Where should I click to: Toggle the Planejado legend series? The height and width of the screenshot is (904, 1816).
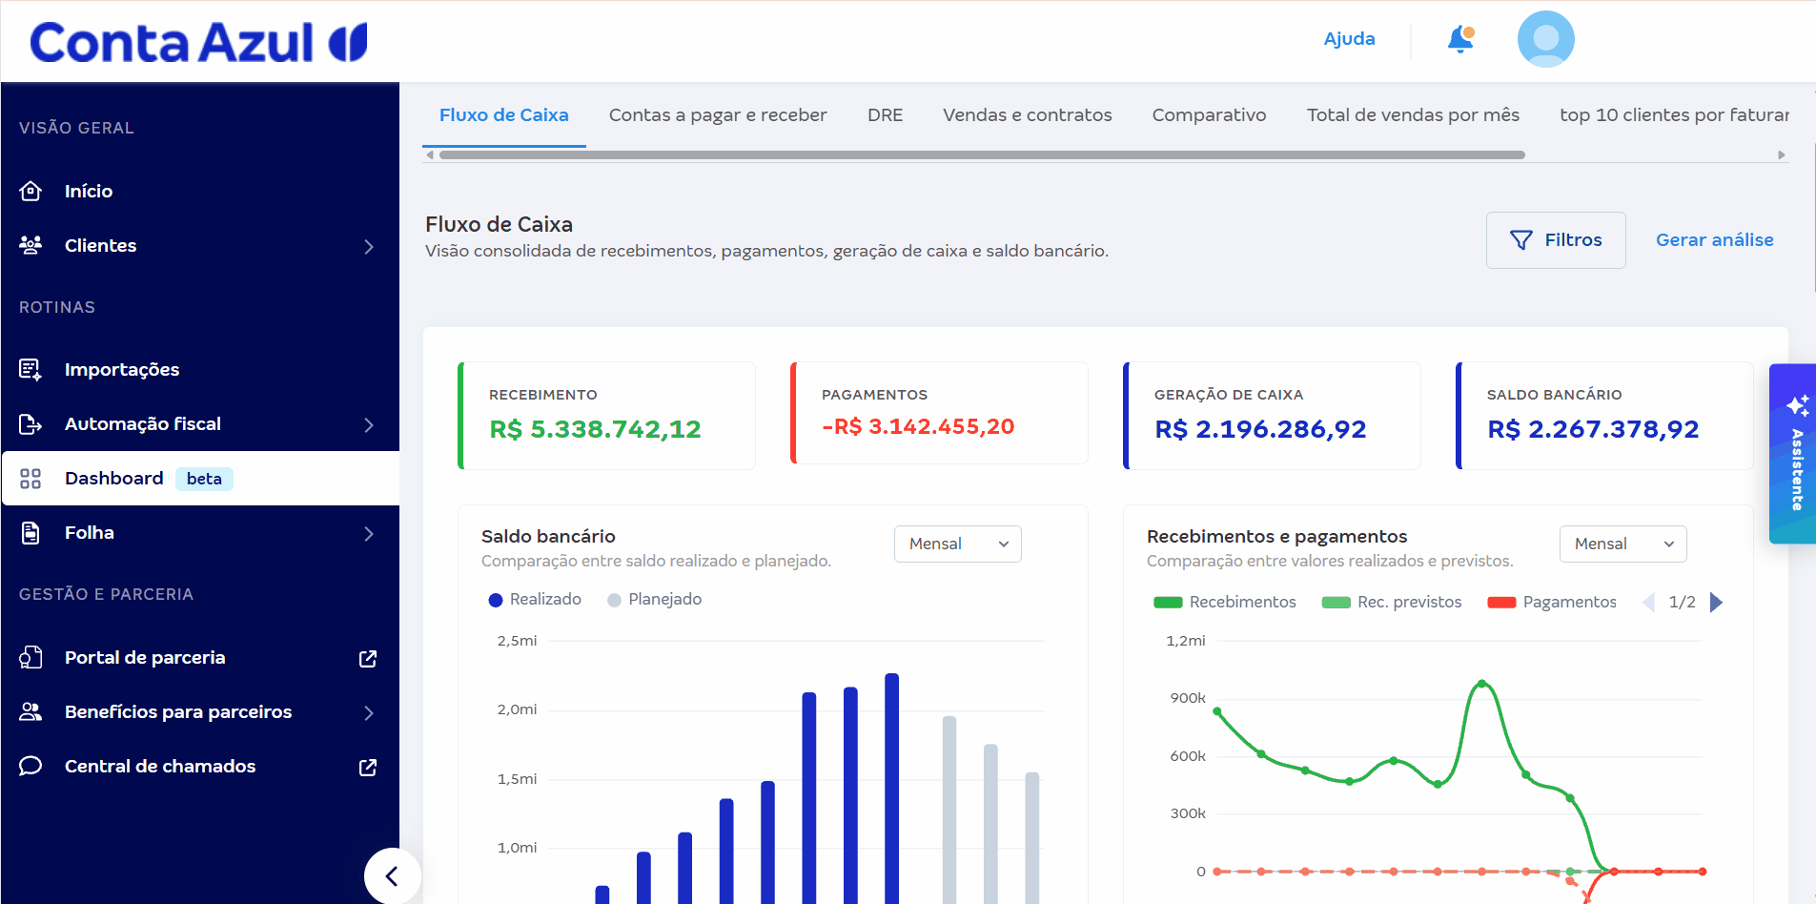pos(655,599)
